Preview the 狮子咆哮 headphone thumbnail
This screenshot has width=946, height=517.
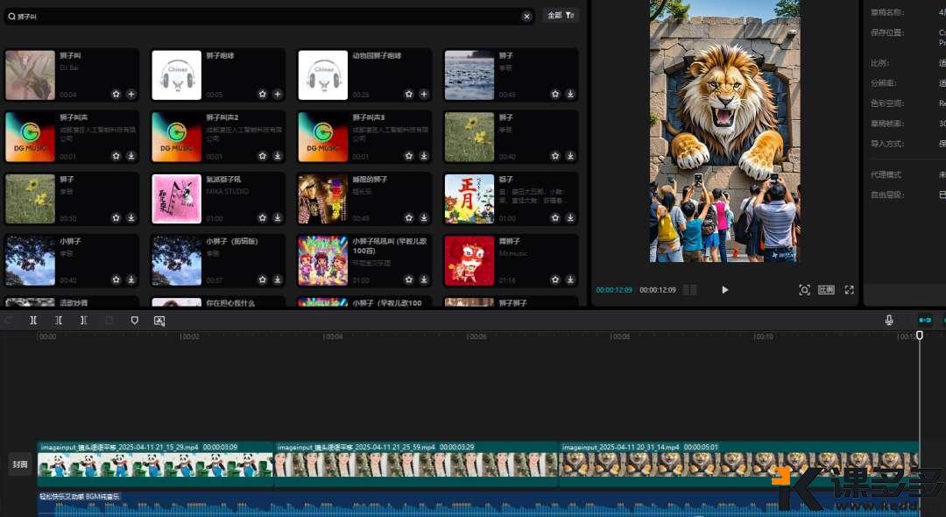point(177,75)
